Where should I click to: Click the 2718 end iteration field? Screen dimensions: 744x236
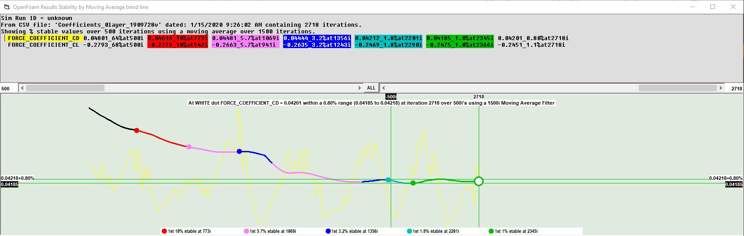pyautogui.click(x=735, y=88)
